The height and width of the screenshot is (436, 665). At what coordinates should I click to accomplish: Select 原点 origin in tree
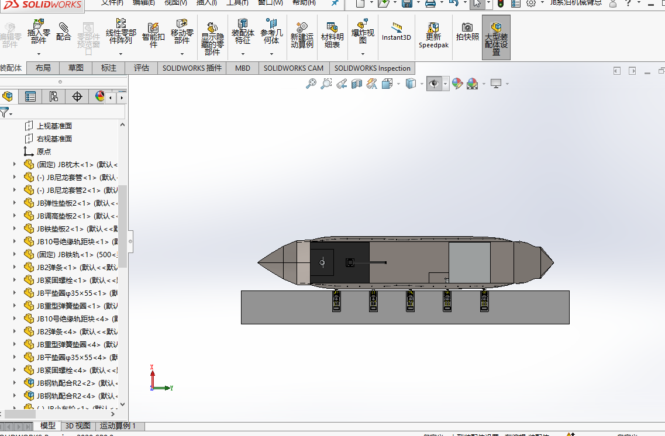coord(44,151)
